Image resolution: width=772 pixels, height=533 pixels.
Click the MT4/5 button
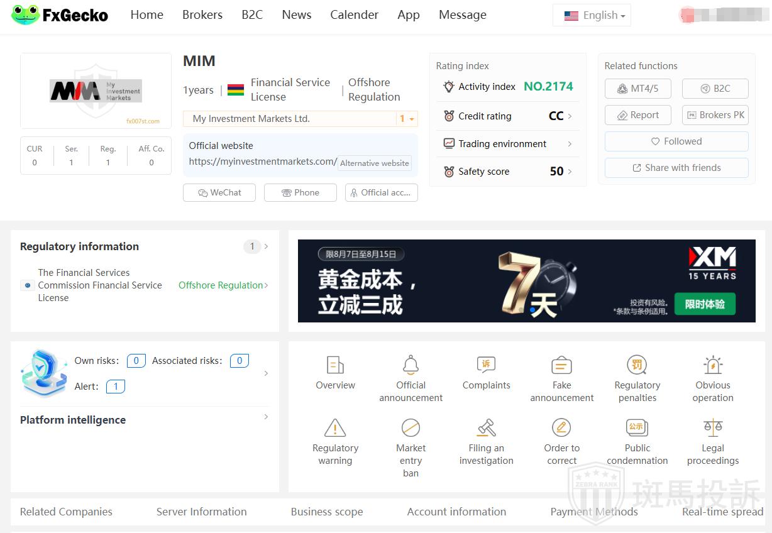pos(637,89)
